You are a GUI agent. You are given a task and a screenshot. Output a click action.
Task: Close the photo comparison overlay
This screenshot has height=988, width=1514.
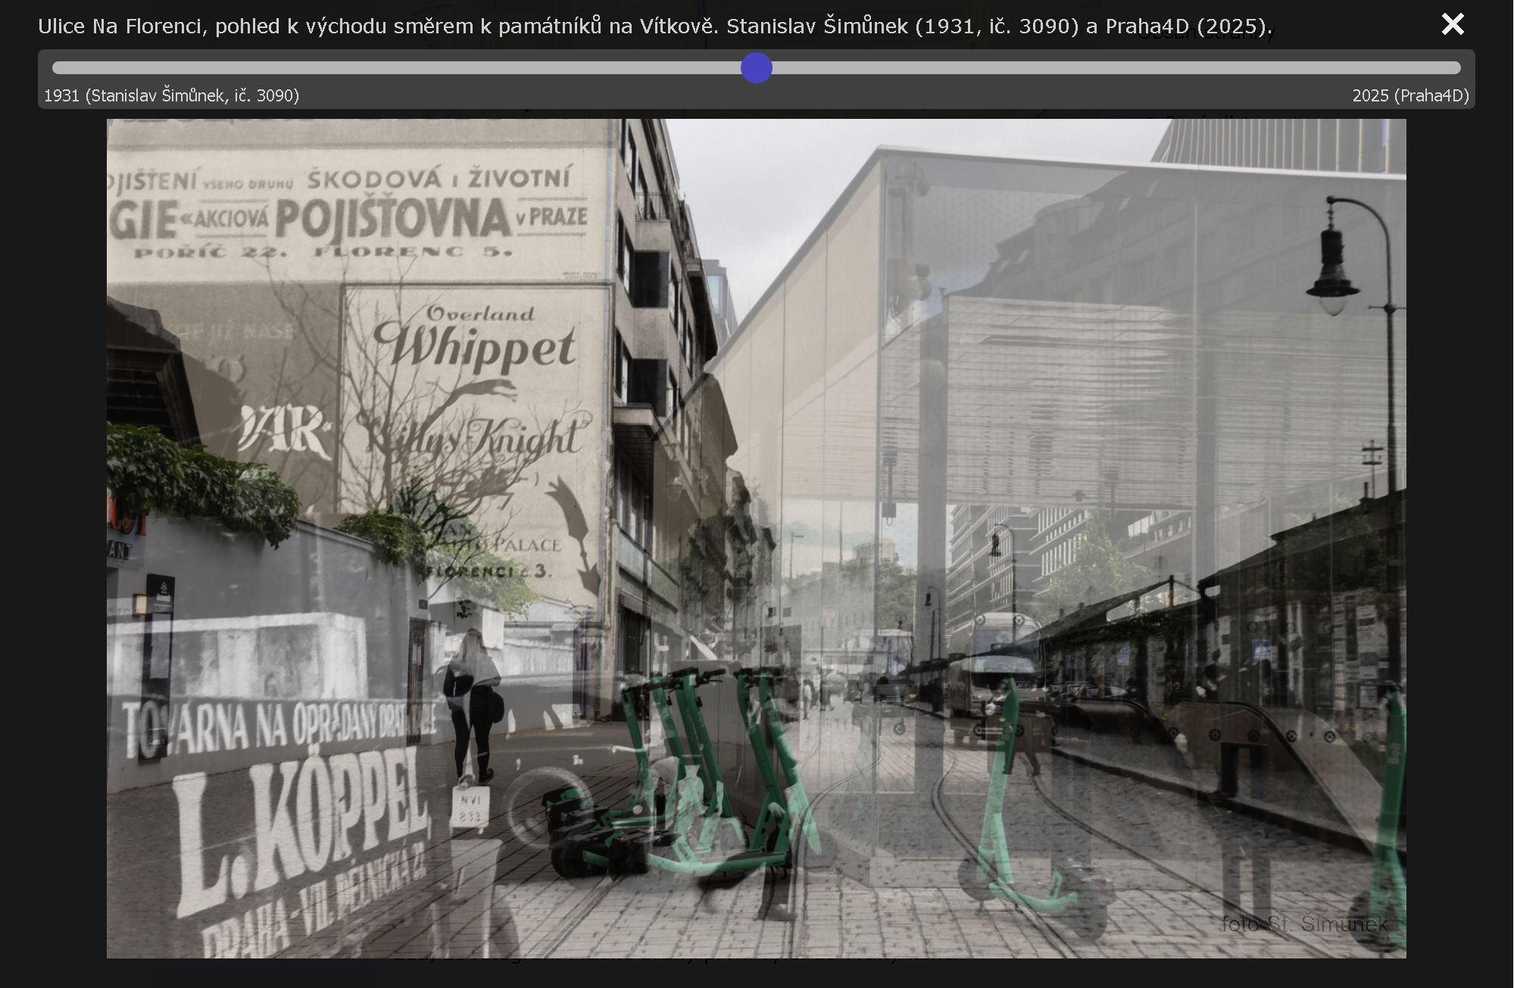pyautogui.click(x=1452, y=24)
